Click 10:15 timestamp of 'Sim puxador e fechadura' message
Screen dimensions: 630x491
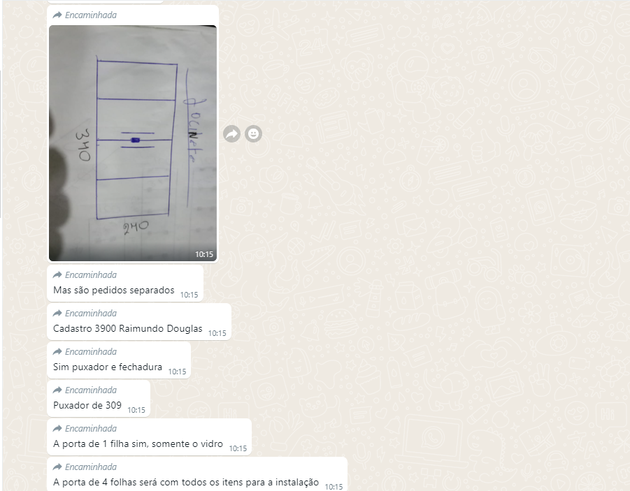[x=177, y=372]
